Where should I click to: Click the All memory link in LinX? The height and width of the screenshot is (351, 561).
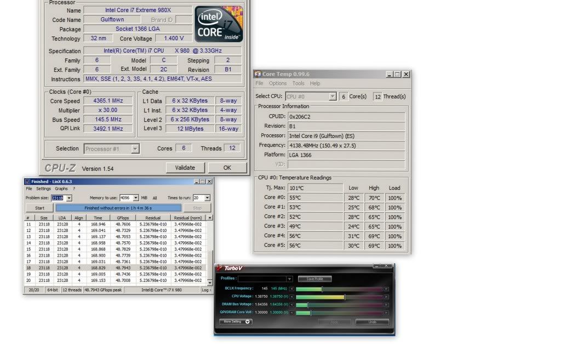click(154, 198)
